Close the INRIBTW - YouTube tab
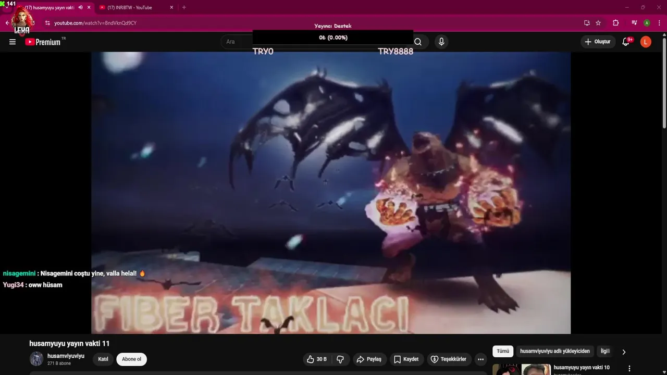This screenshot has height=375, width=667. point(171,7)
